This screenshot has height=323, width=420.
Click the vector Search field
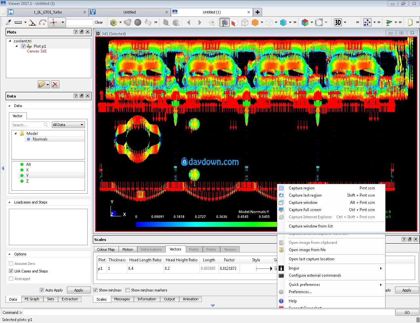[31, 125]
